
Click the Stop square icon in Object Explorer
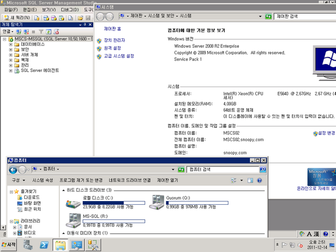tap(34, 31)
